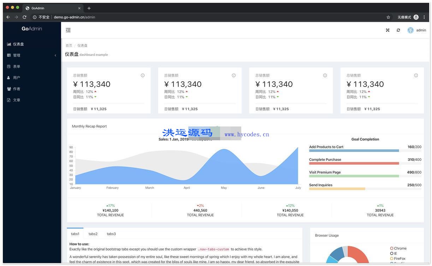
Task: Open the admin user avatar
Action: [x=410, y=30]
